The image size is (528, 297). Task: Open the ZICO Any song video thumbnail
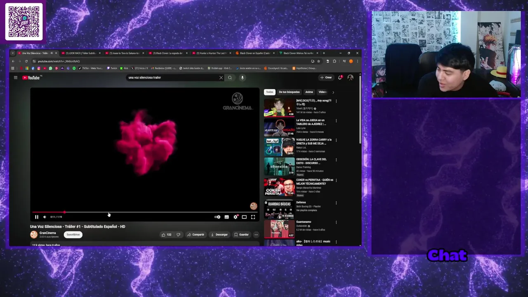click(x=279, y=107)
